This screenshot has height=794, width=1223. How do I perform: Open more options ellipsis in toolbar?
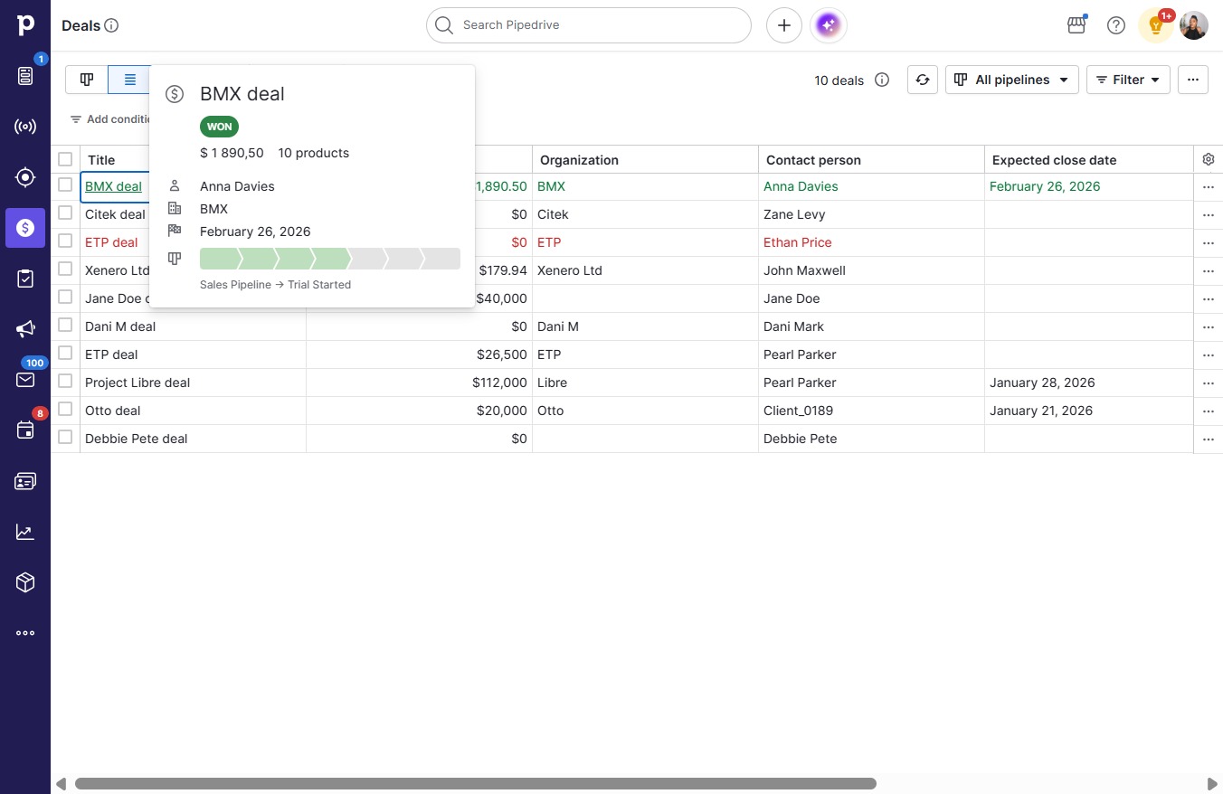(x=1193, y=80)
